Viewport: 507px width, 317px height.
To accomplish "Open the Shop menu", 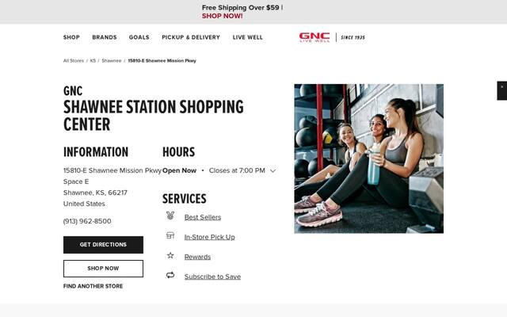I will [71, 37].
